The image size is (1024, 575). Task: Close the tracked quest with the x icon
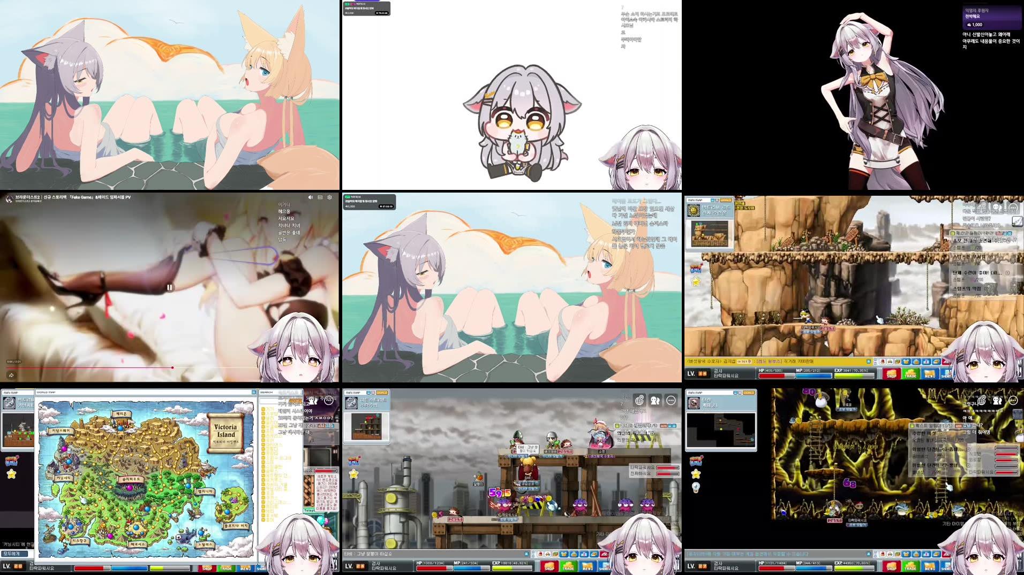pos(1007,273)
